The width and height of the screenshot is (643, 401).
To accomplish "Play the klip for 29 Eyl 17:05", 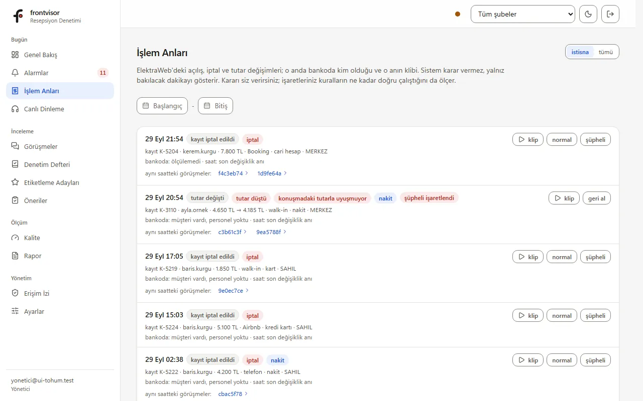I will click(528, 257).
